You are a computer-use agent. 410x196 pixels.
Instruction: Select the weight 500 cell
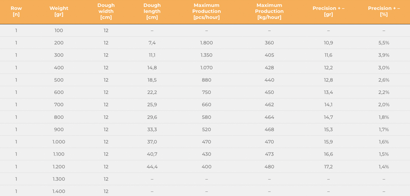point(59,80)
